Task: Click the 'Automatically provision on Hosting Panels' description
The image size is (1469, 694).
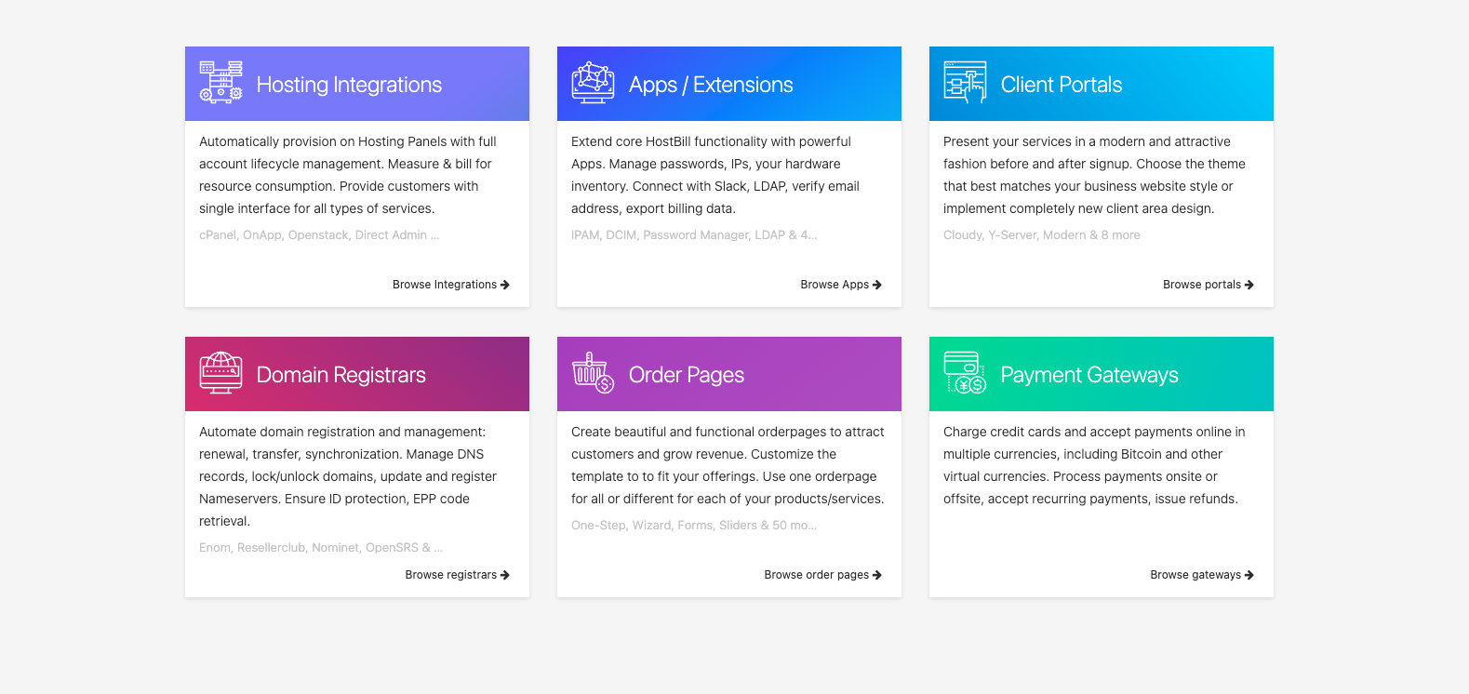Action: coord(348,175)
